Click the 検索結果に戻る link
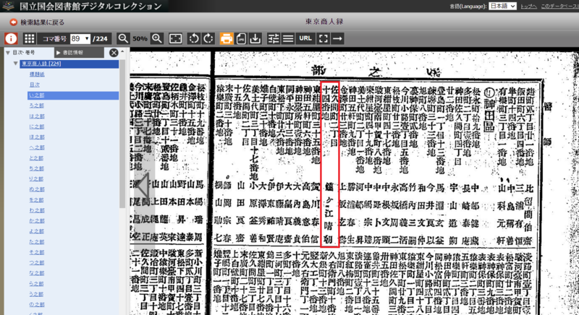Viewport: 579px width, 315px height. 43,22
